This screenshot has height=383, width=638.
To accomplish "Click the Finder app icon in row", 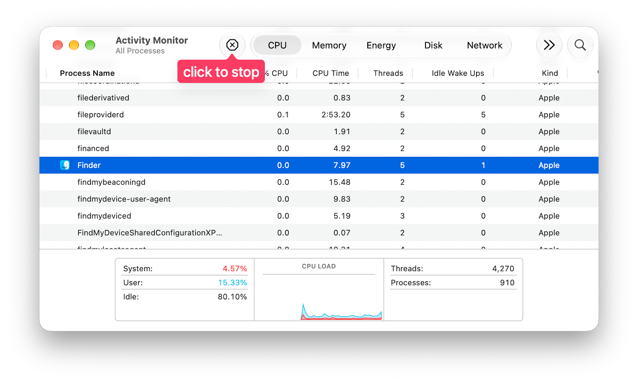I will tap(65, 165).
